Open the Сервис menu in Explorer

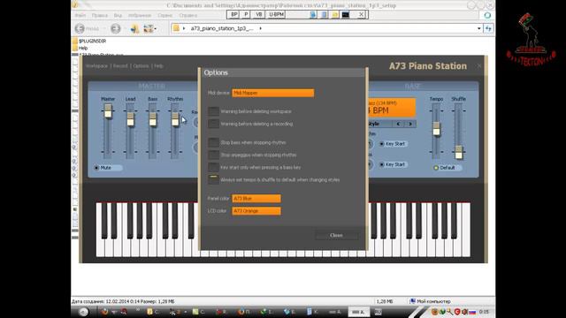[165, 15]
